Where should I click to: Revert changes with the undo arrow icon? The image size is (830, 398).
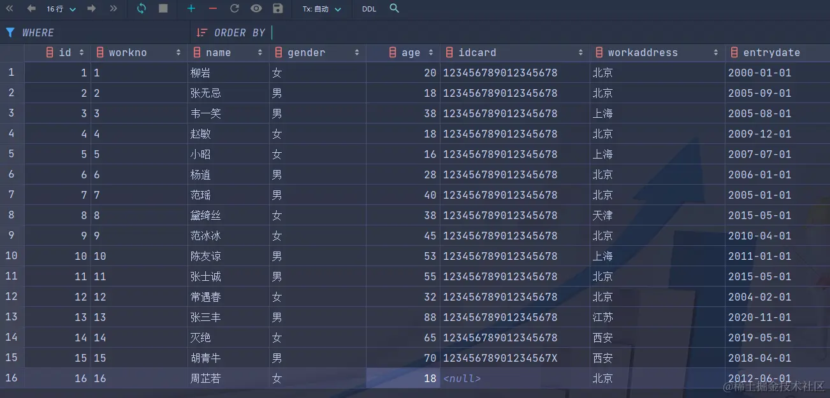(234, 9)
